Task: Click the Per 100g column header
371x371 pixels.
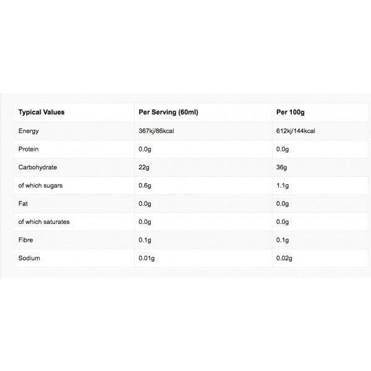Action: click(x=291, y=113)
